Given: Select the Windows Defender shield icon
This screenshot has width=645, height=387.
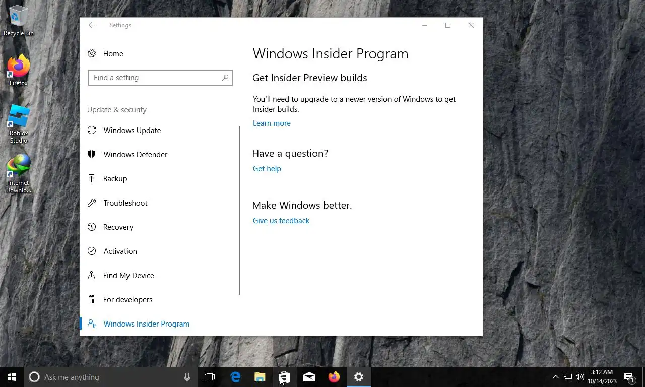Looking at the screenshot, I should tap(92, 154).
